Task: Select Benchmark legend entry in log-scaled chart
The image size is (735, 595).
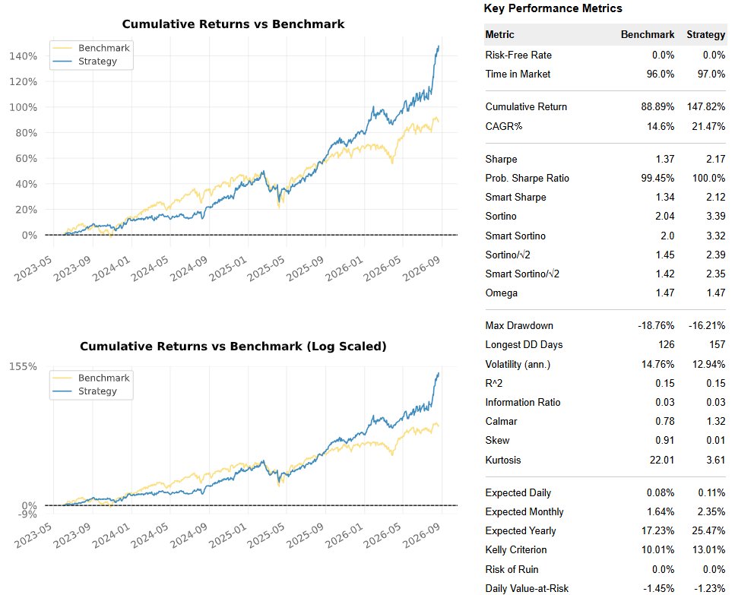Action: (x=91, y=378)
